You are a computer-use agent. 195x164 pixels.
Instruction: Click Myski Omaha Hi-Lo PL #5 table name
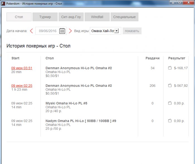click(66, 103)
